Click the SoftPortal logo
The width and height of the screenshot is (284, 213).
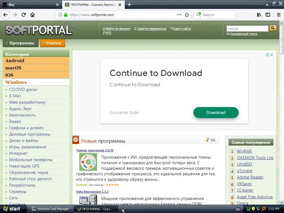pos(39,30)
